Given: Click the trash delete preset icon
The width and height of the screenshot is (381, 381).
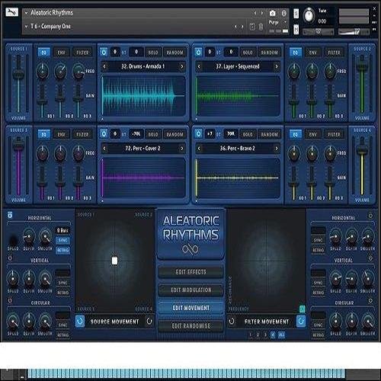Looking at the screenshot, I should 261,27.
